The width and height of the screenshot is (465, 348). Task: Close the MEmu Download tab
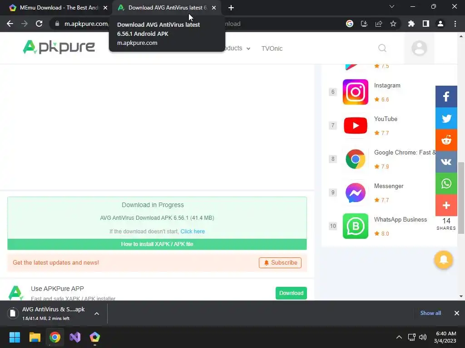click(105, 8)
